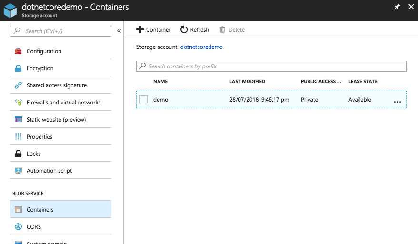Sort by PUBLIC ACCESS column header
The height and width of the screenshot is (244, 418).
[321, 81]
